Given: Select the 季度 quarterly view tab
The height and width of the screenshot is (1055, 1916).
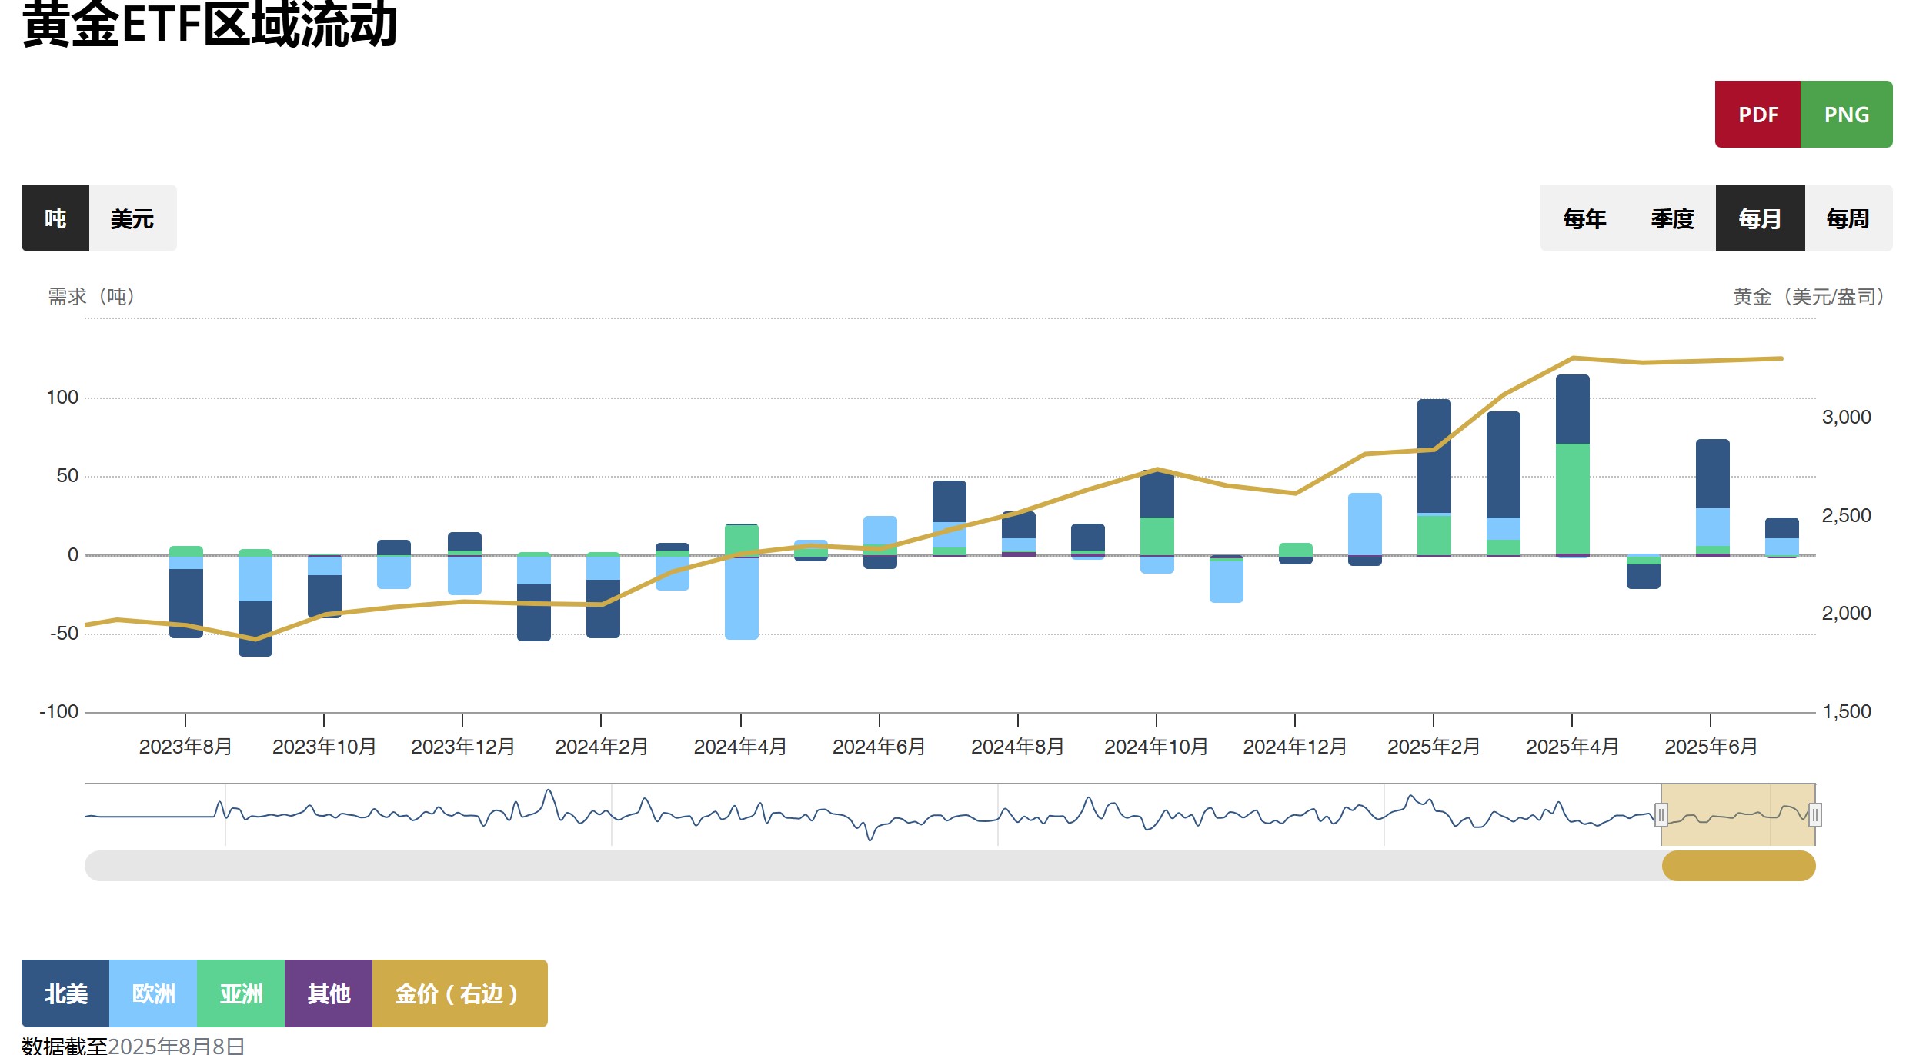Looking at the screenshot, I should (1672, 218).
